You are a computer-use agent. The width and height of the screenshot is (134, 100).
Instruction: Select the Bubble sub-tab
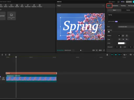click(x=128, y=10)
